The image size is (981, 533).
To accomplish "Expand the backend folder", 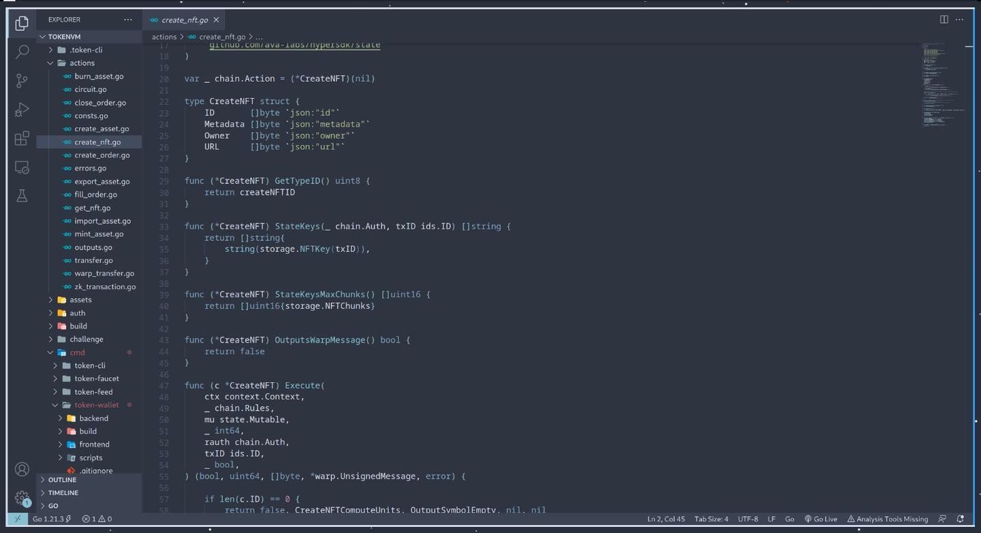I will 89,418.
